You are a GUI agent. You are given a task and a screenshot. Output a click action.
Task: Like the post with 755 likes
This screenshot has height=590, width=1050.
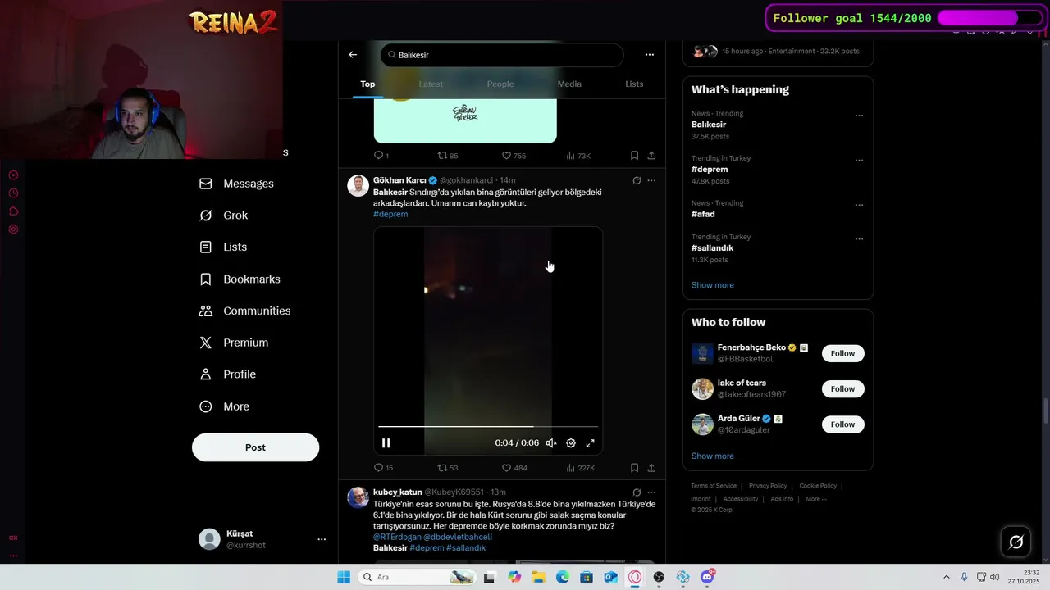pos(514,156)
